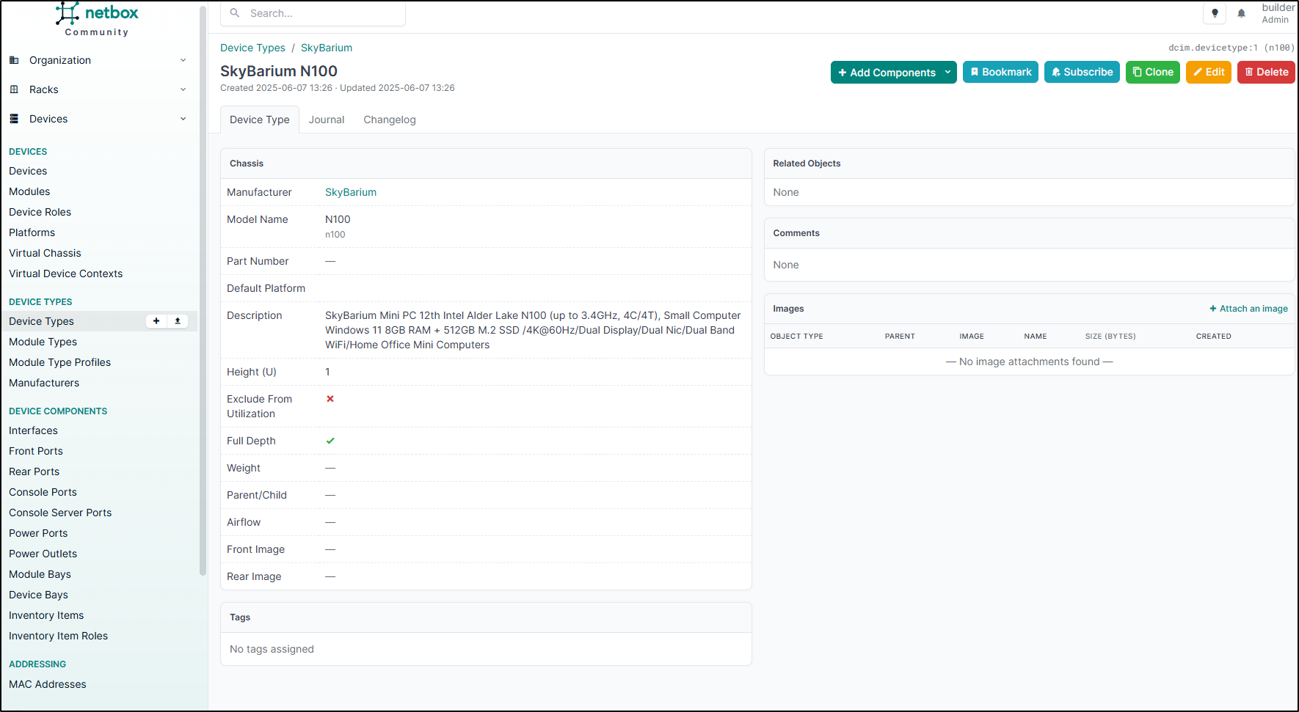Open Console Ports in the sidebar

tap(43, 492)
